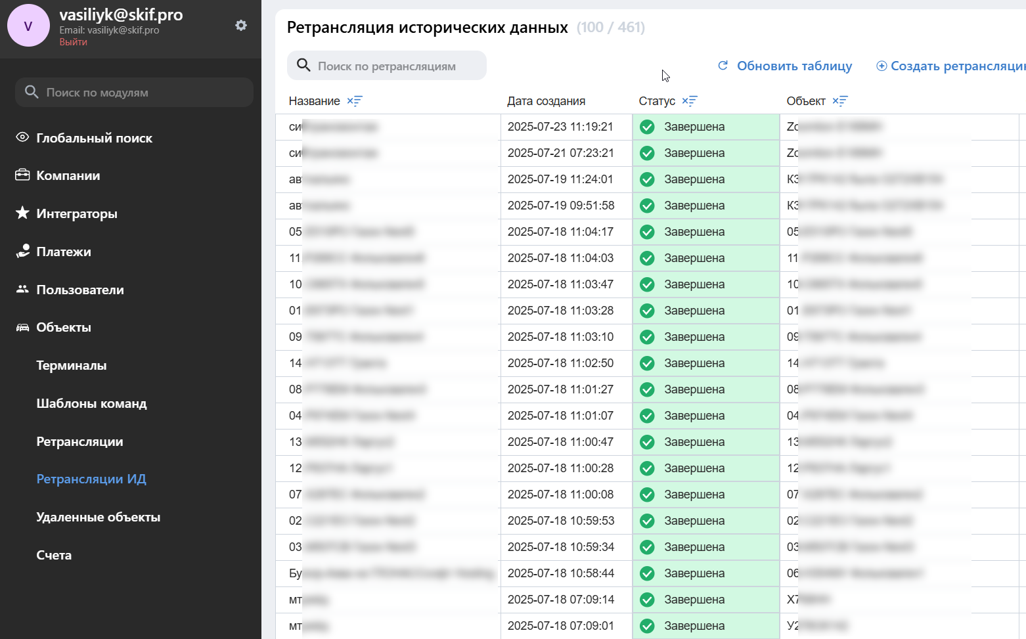Click the Выйти logout link
Viewport: 1026px width, 639px height.
coord(73,42)
